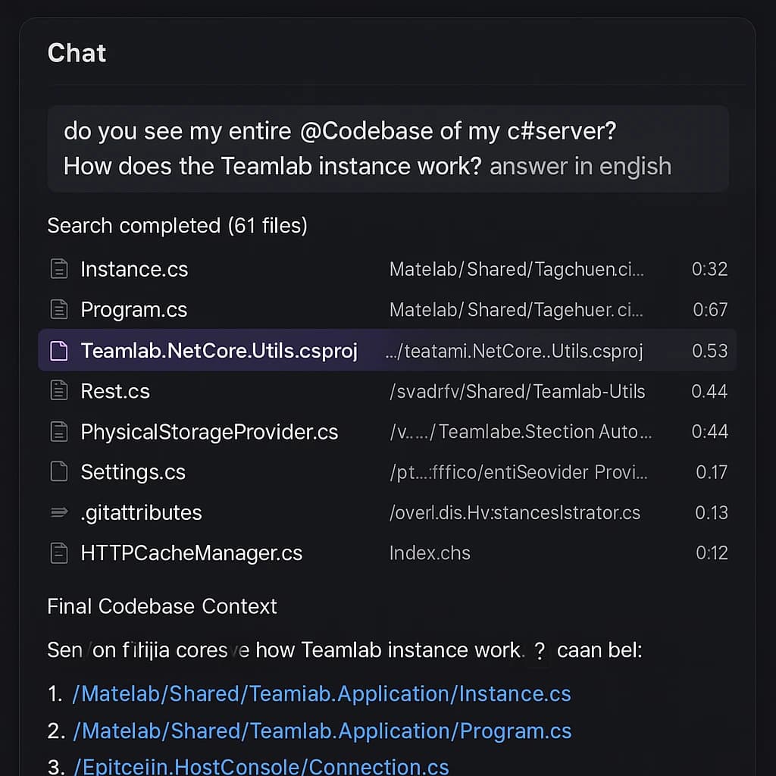
Task: Click into the chat message text box
Action: point(387,149)
